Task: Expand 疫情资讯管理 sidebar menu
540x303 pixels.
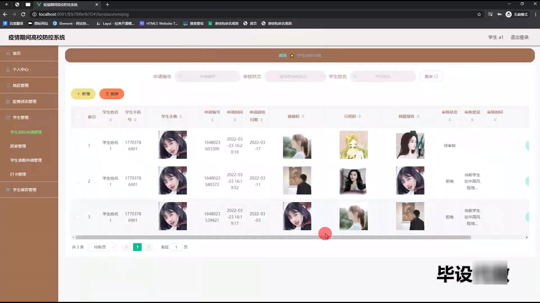Action: point(29,101)
